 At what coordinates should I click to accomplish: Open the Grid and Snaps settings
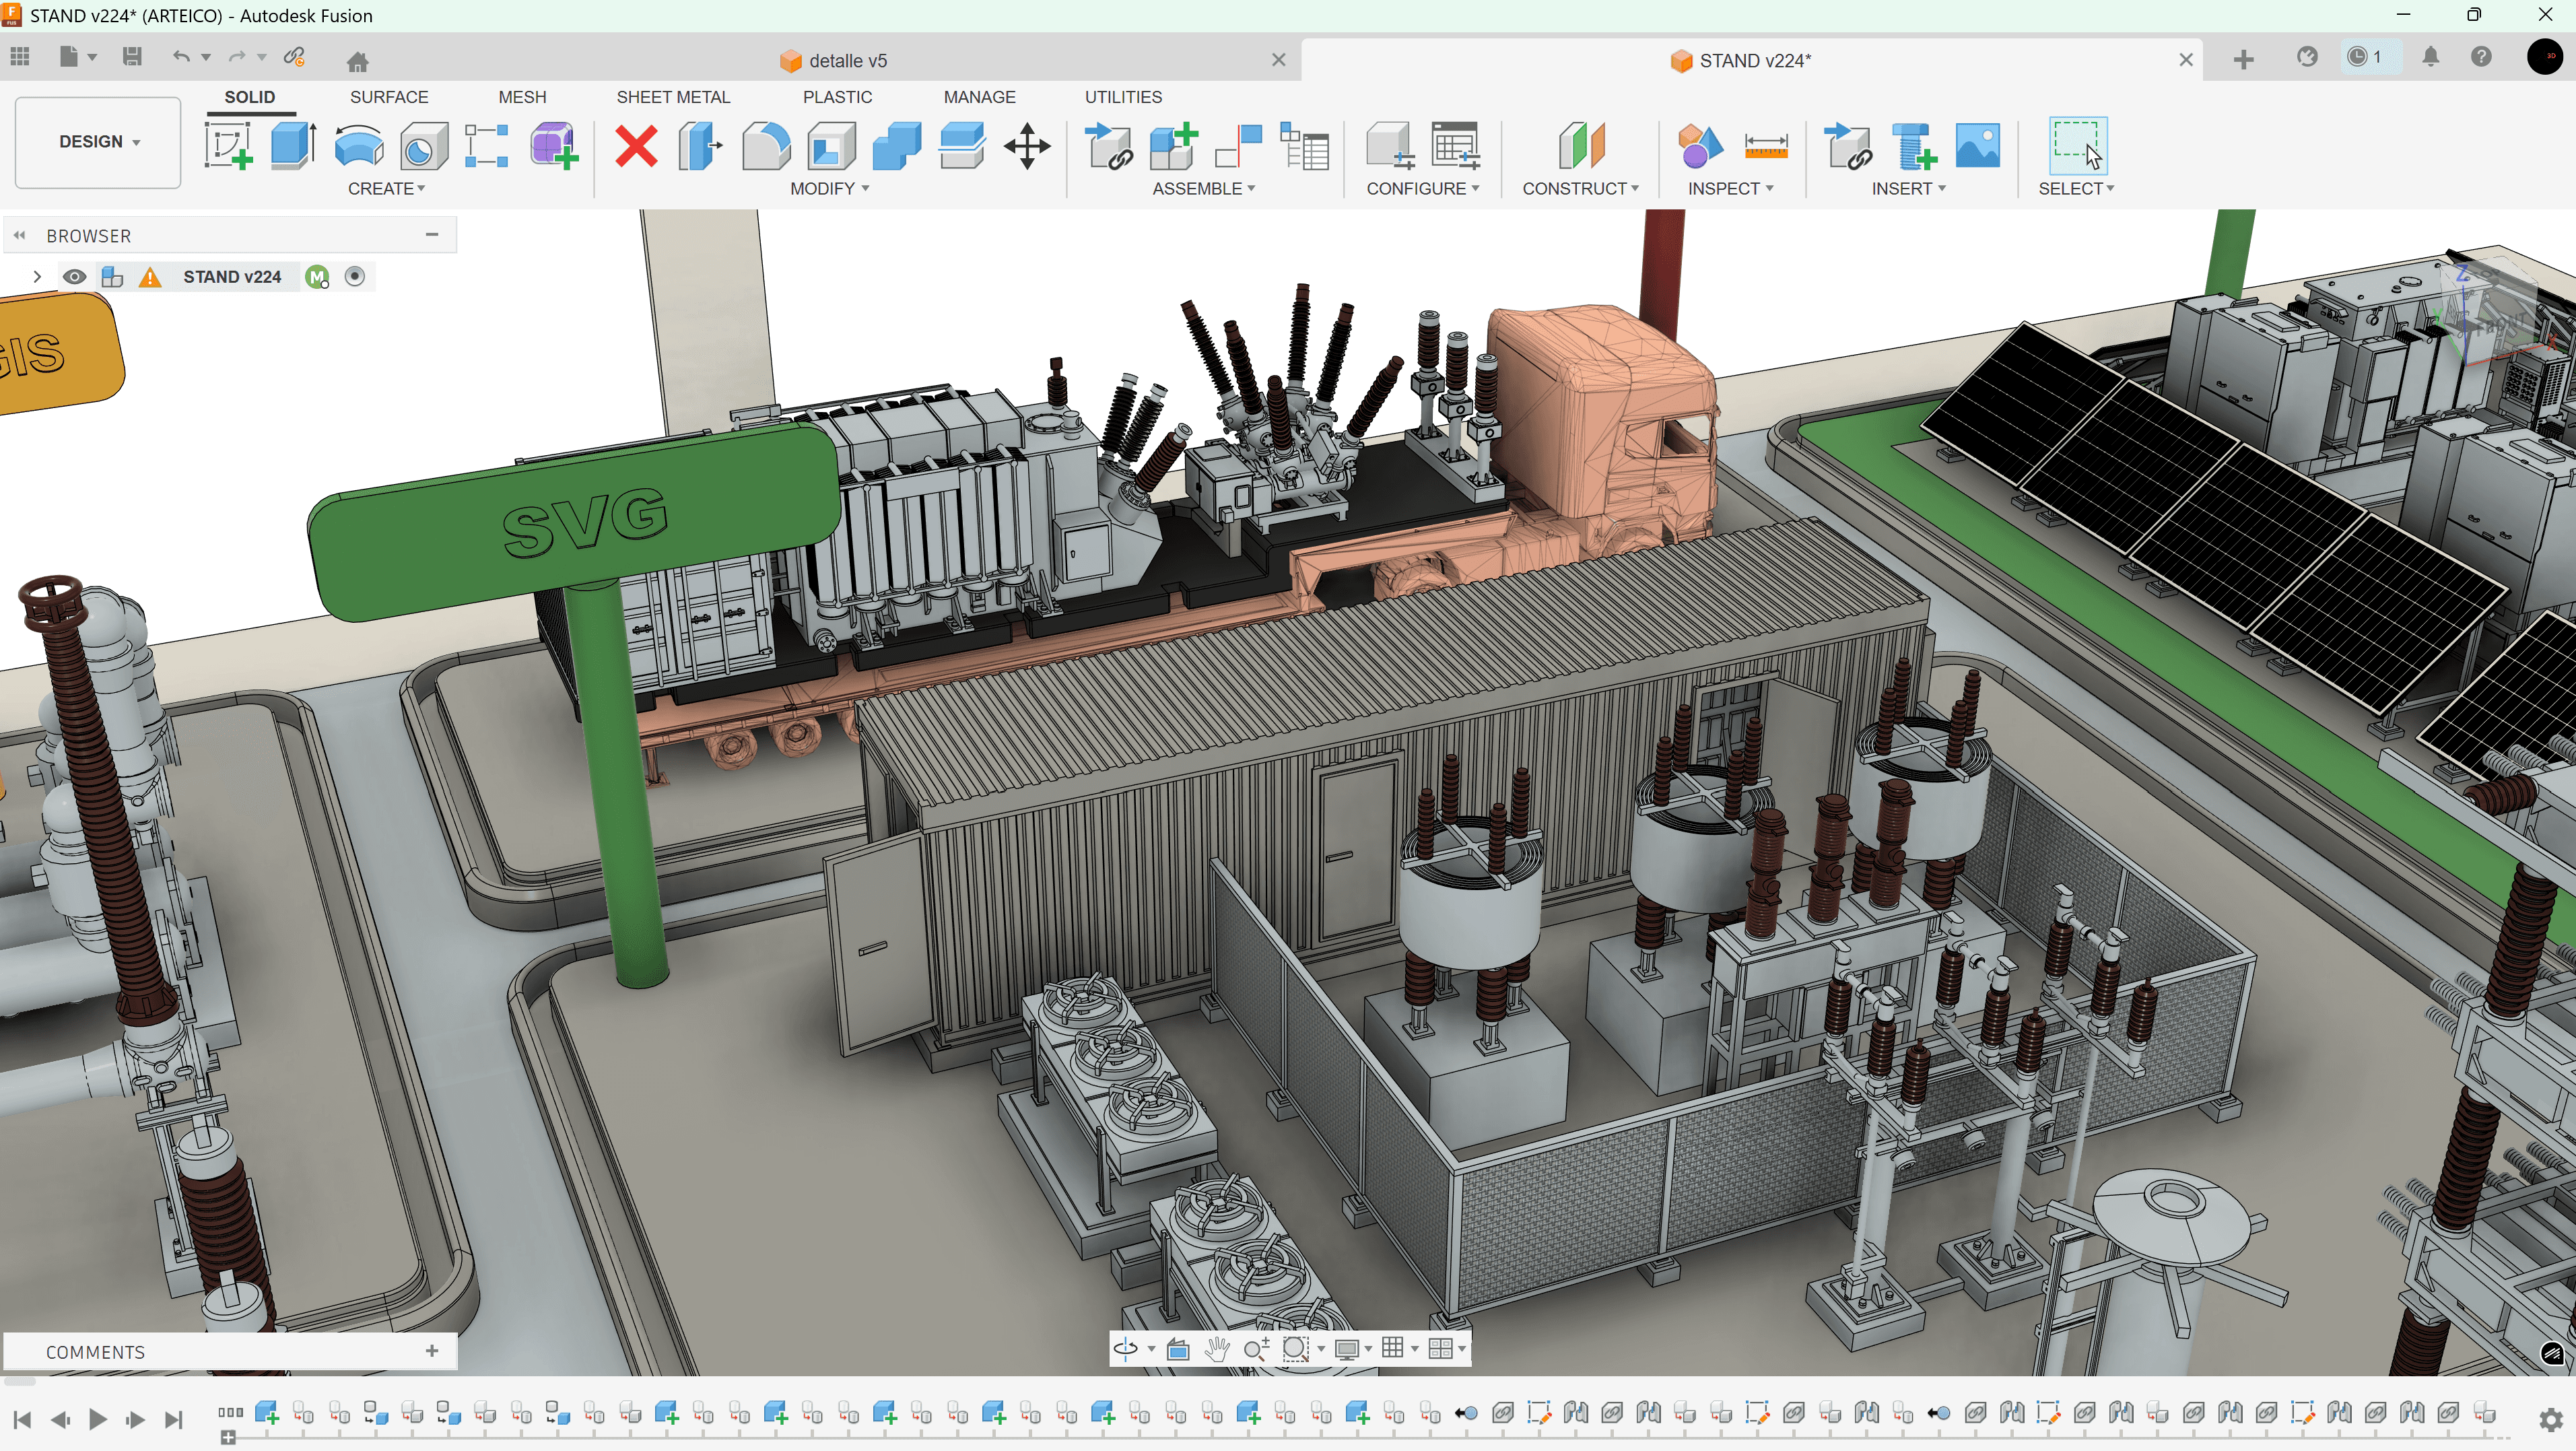[1393, 1349]
